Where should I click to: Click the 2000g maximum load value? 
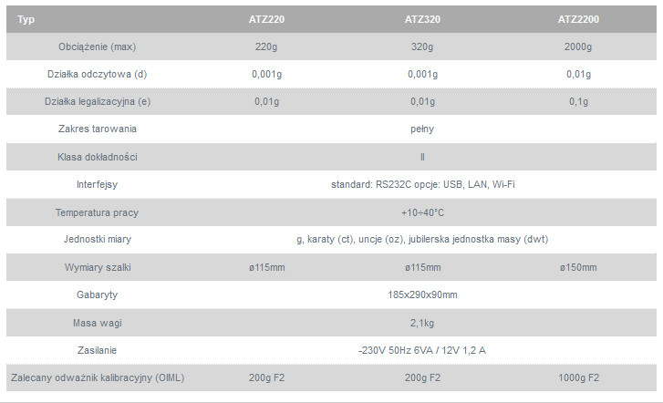[578, 46]
